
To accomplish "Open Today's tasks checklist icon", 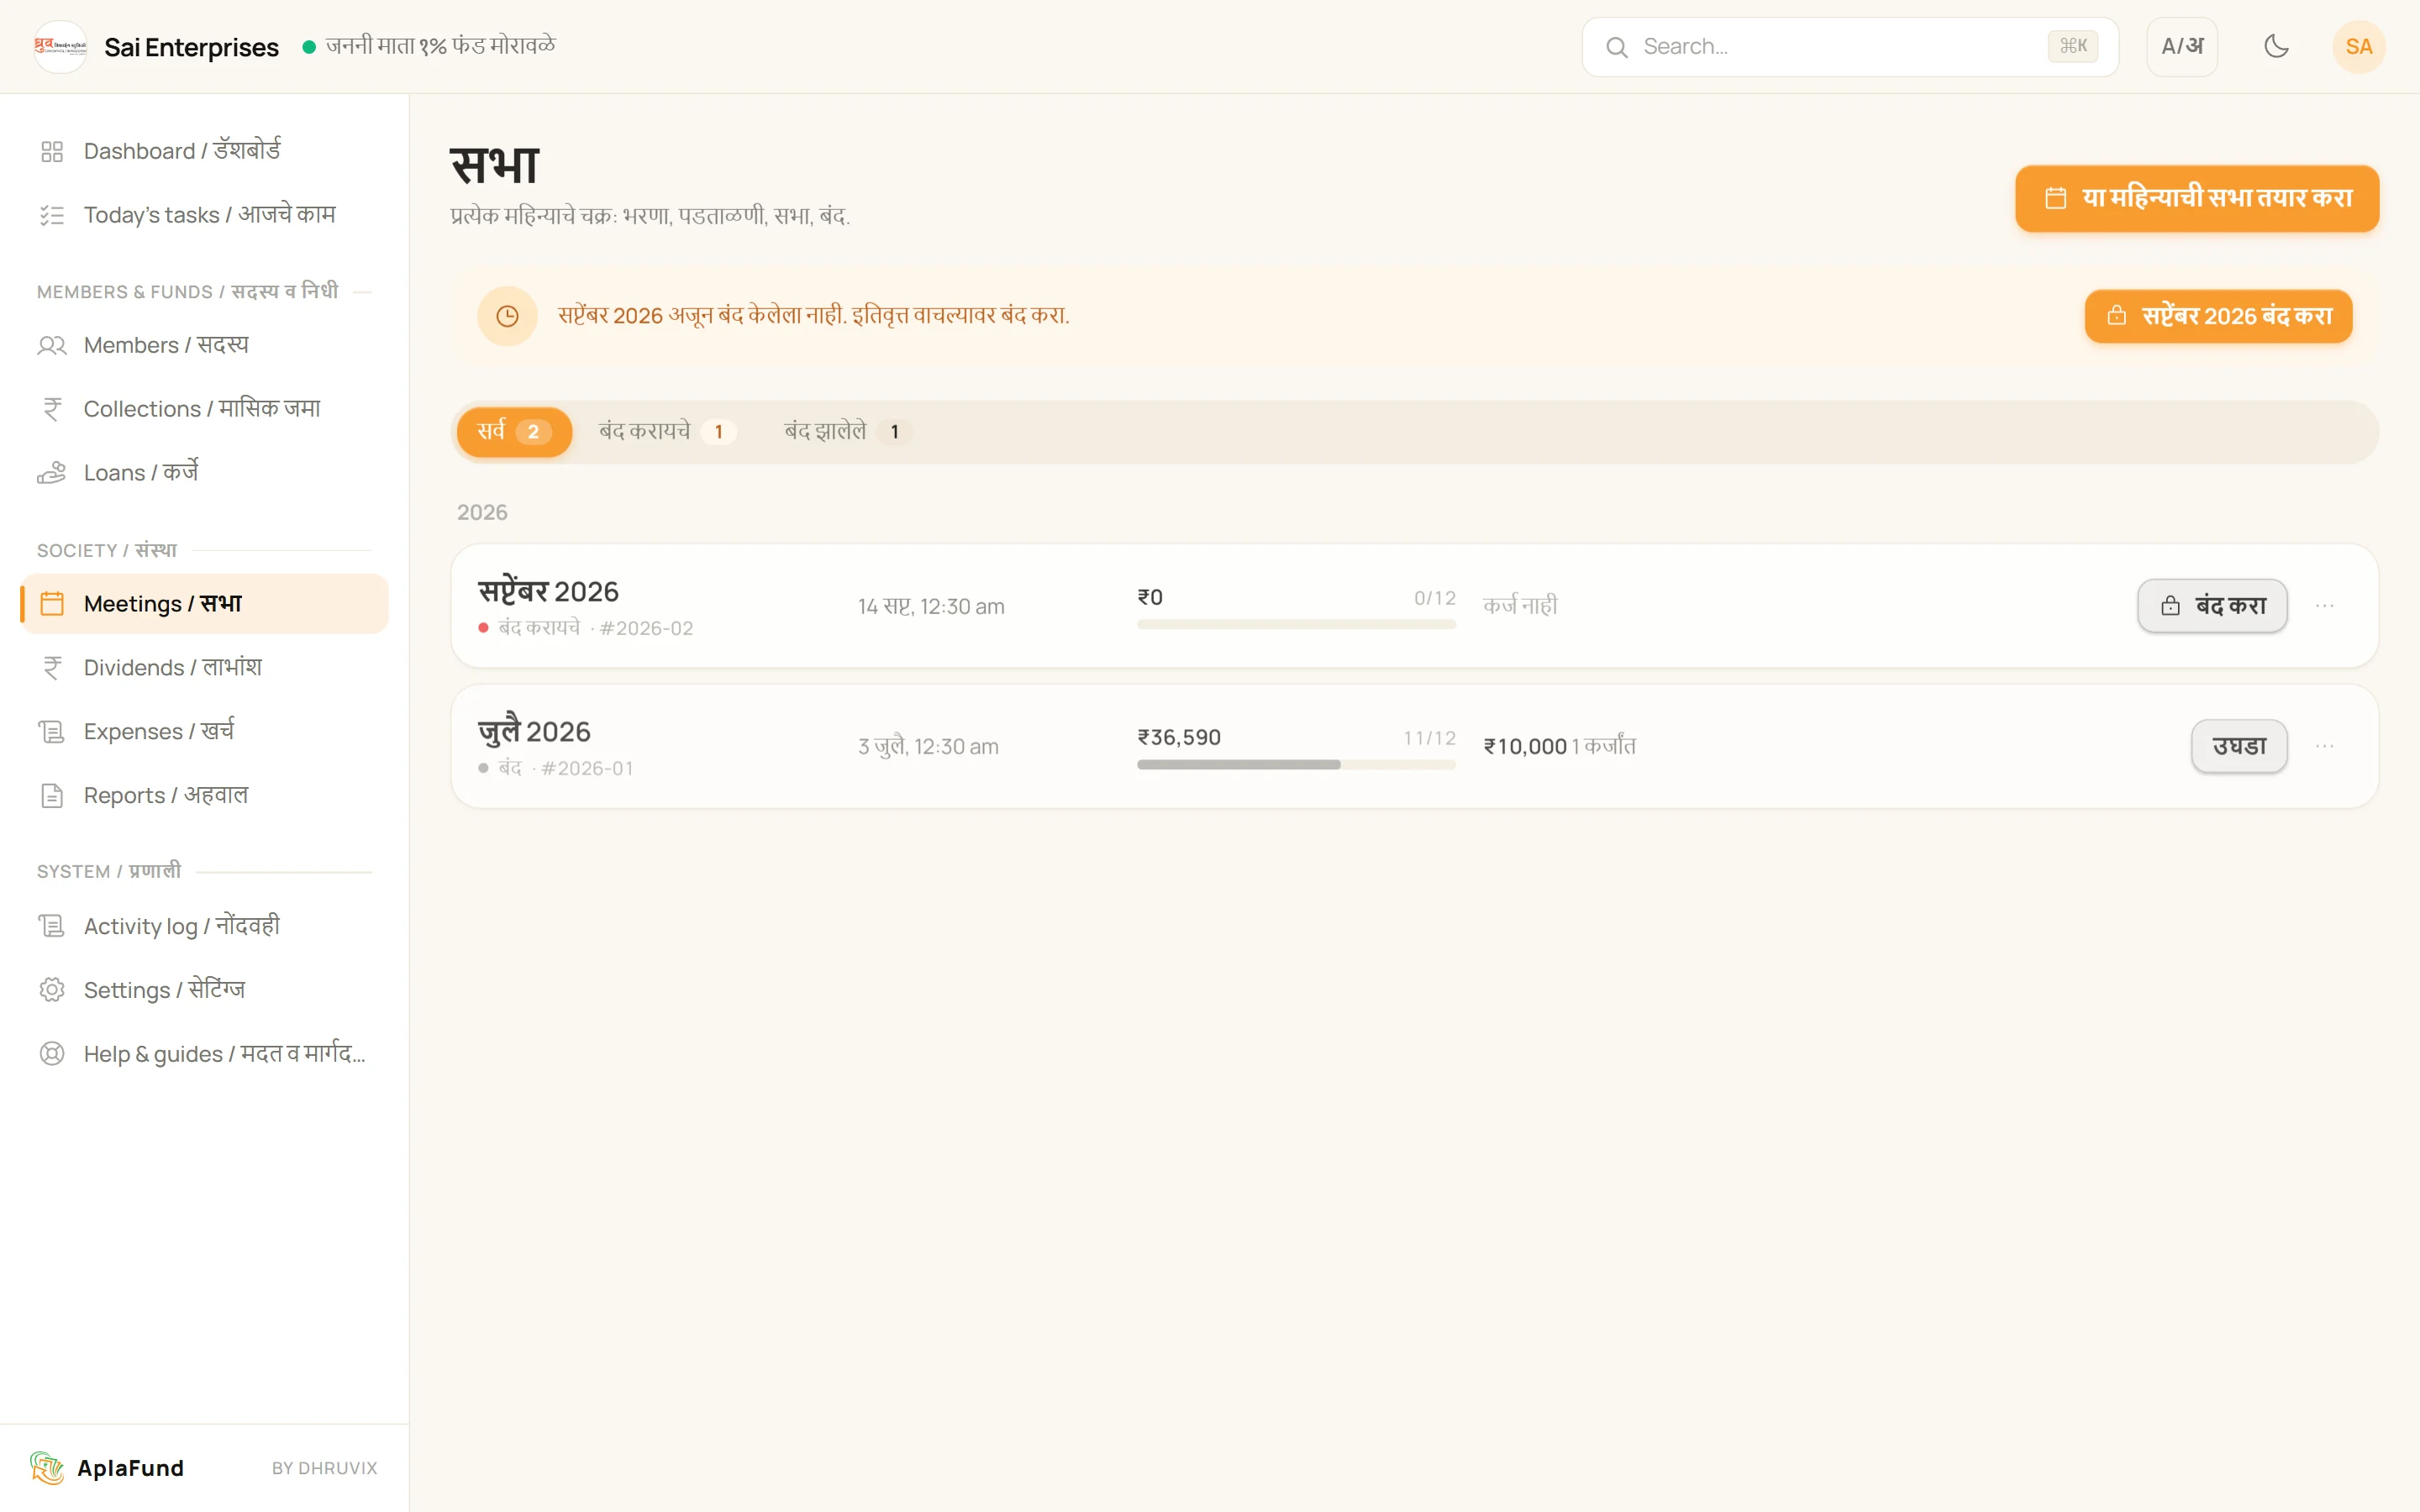I will [52, 215].
